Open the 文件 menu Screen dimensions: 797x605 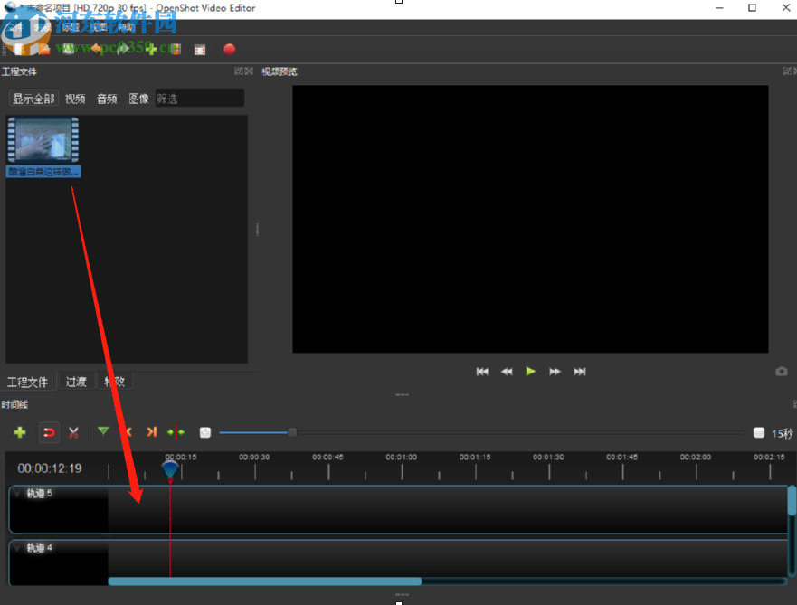pos(15,27)
